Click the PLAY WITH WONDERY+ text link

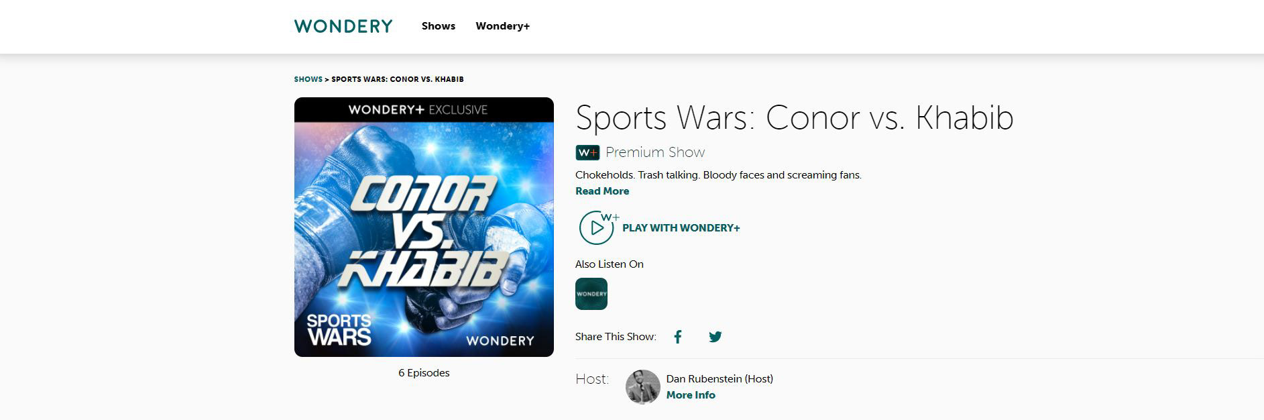(x=681, y=228)
